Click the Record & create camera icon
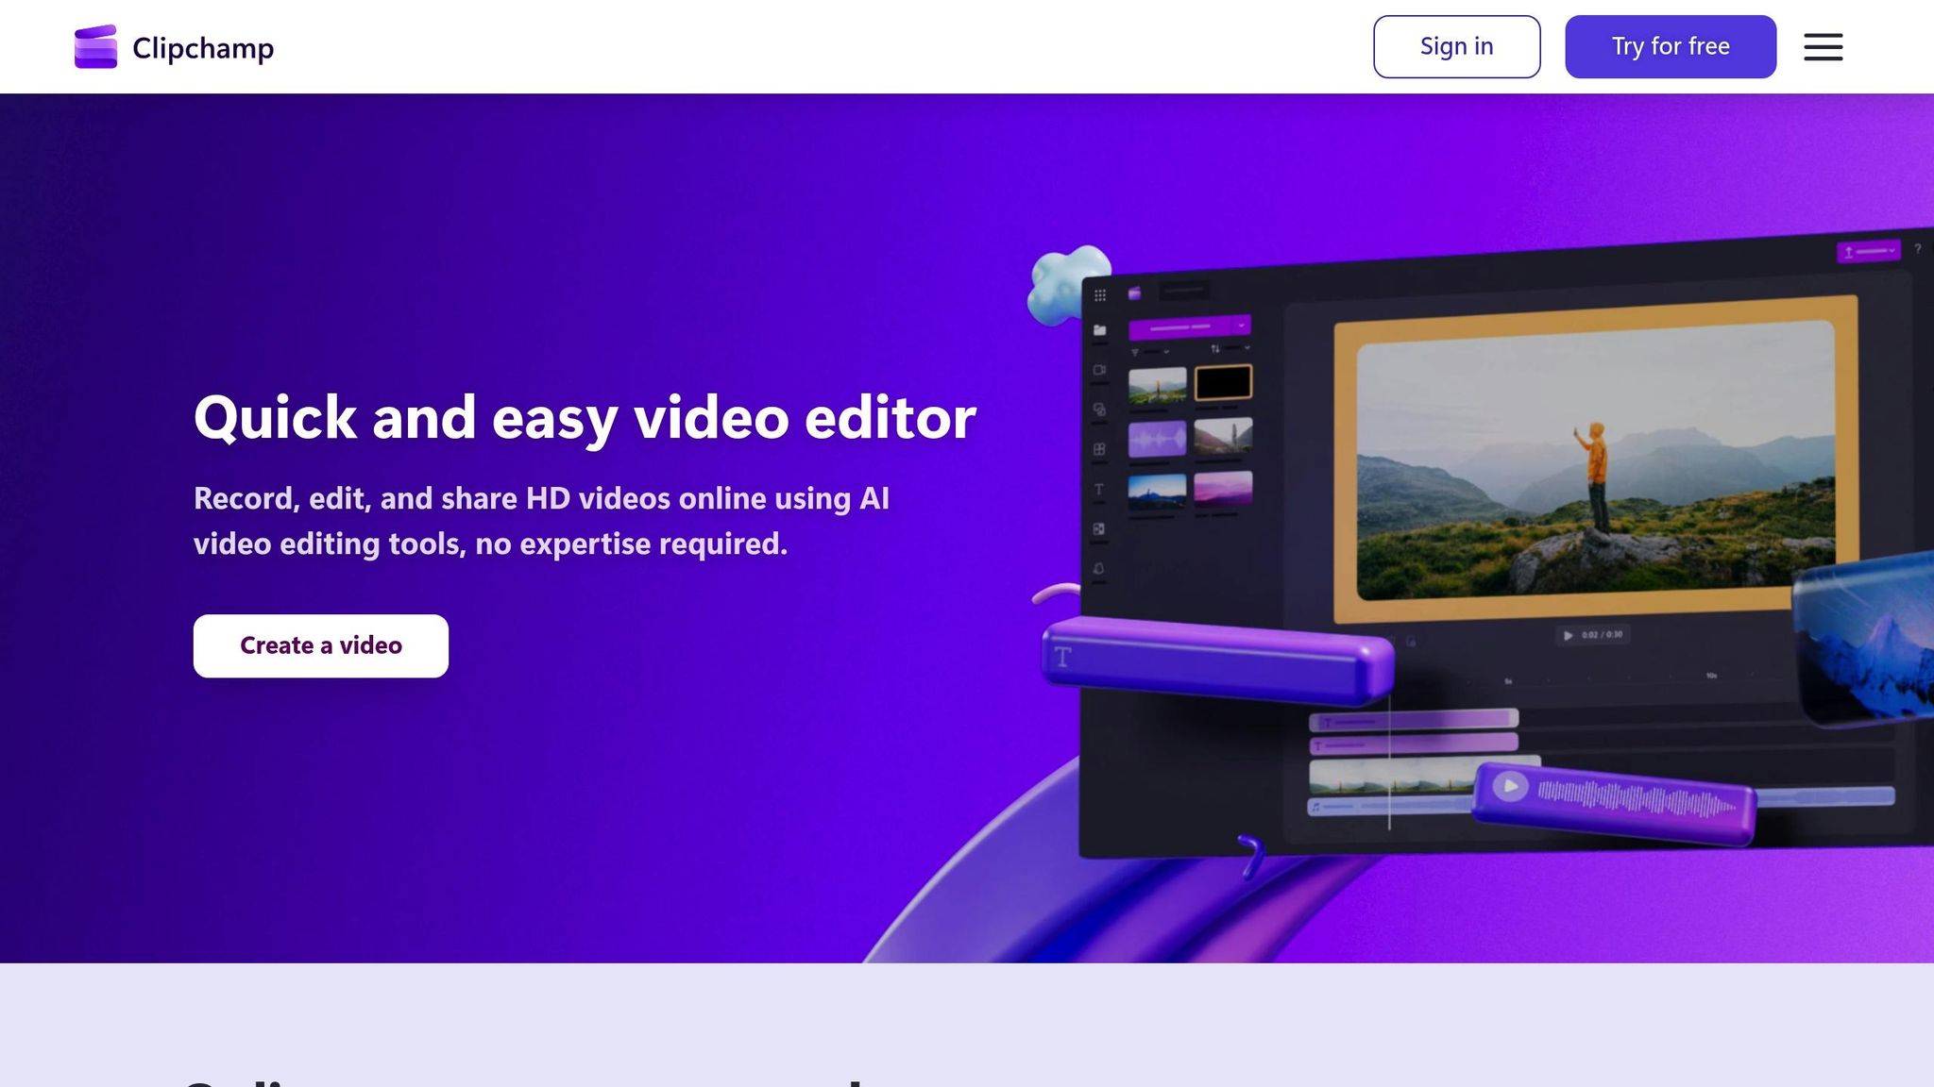Viewport: 1934px width, 1087px height. click(x=1098, y=369)
